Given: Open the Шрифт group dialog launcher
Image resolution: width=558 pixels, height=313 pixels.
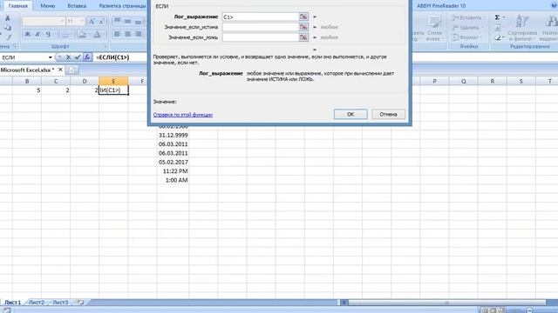Looking at the screenshot, I should (105, 46).
